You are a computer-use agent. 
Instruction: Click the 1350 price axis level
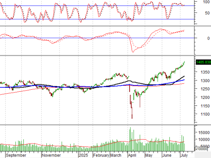click(x=205, y=72)
